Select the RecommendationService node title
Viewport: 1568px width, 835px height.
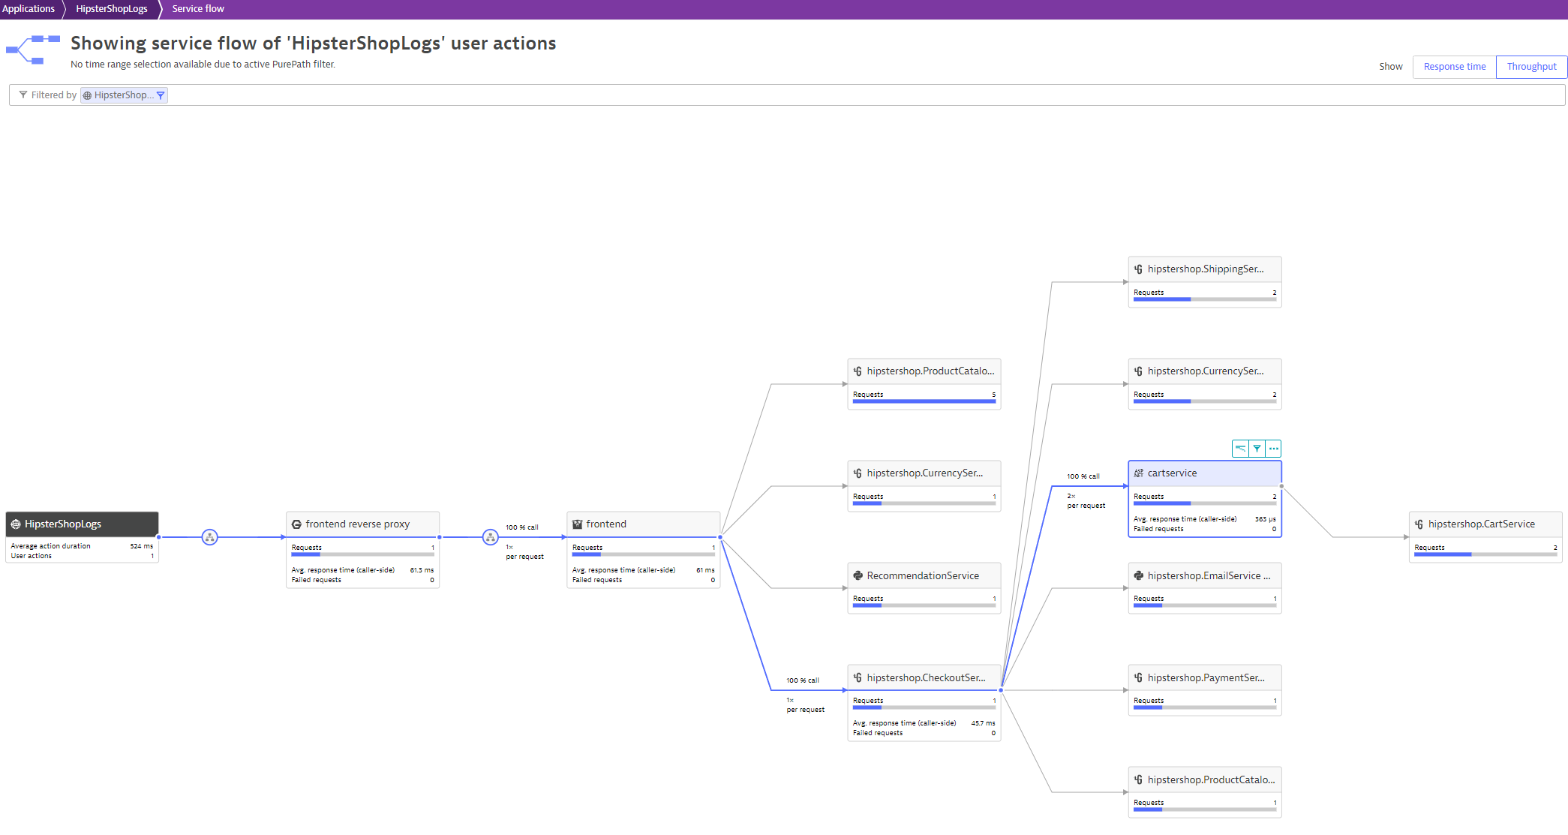(923, 575)
